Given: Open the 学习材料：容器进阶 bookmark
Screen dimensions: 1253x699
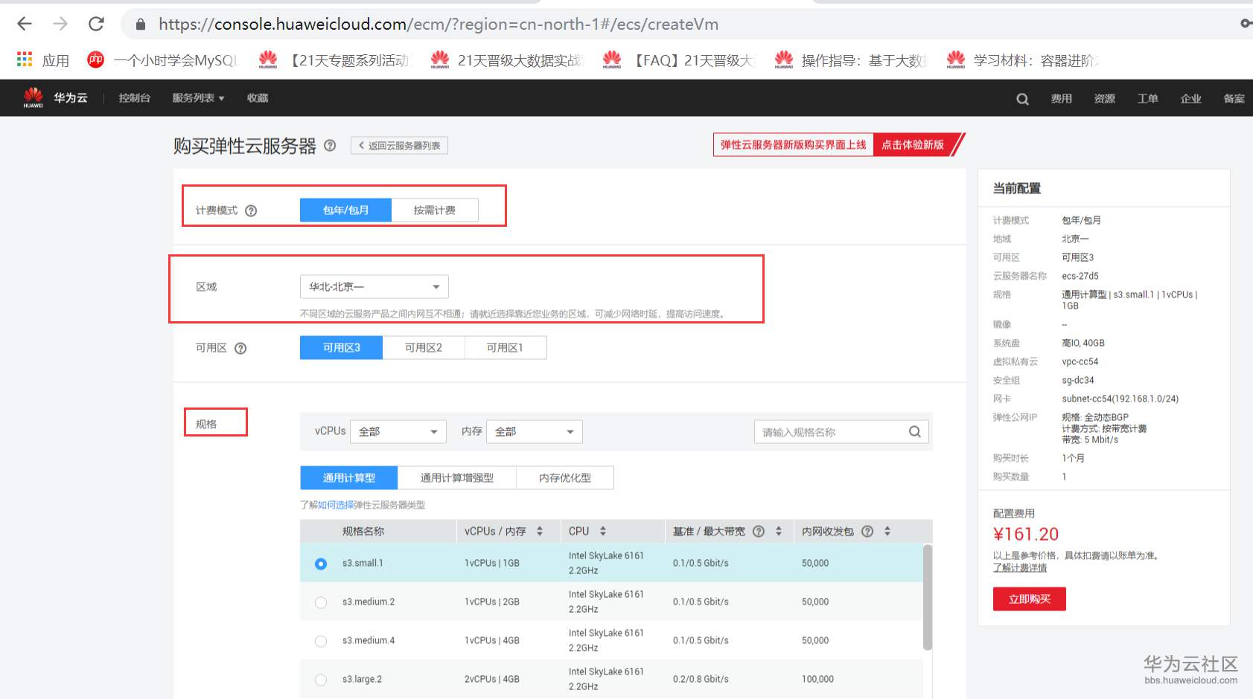Looking at the screenshot, I should (1023, 59).
